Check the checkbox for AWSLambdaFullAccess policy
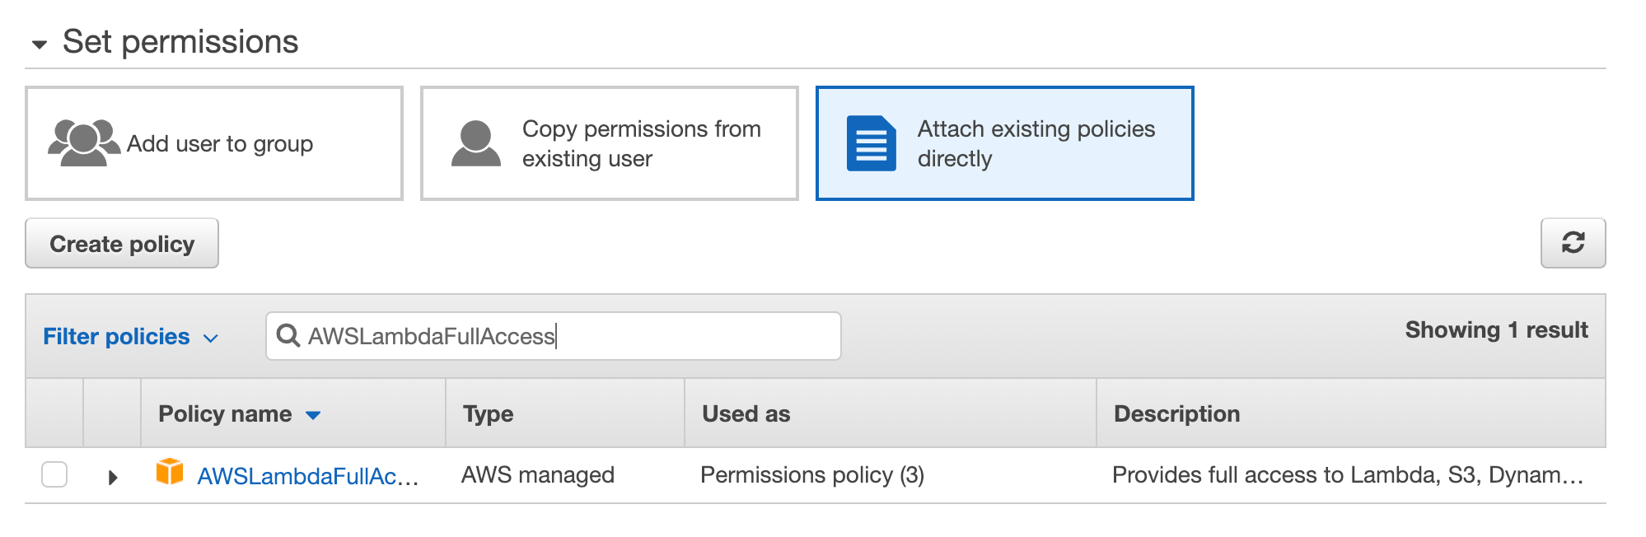The height and width of the screenshot is (537, 1646). 54,474
